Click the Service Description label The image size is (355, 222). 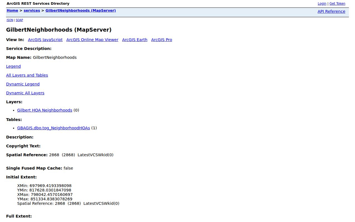(x=29, y=49)
